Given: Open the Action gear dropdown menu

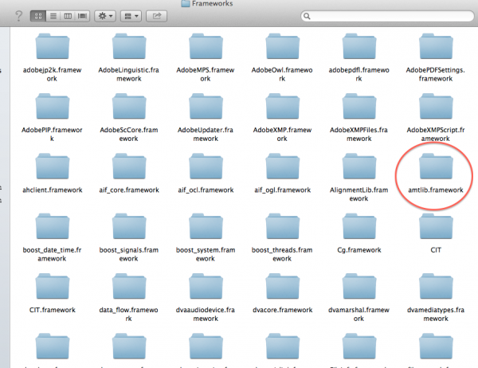Looking at the screenshot, I should 105,16.
